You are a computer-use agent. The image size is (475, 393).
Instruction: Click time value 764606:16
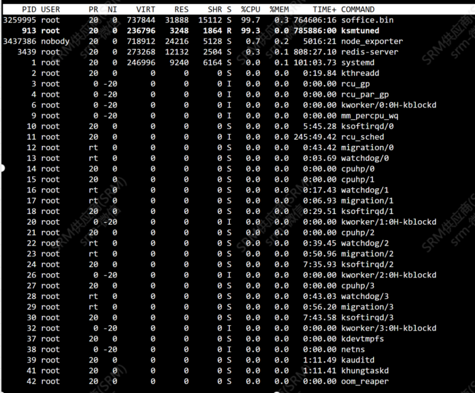pos(315,20)
